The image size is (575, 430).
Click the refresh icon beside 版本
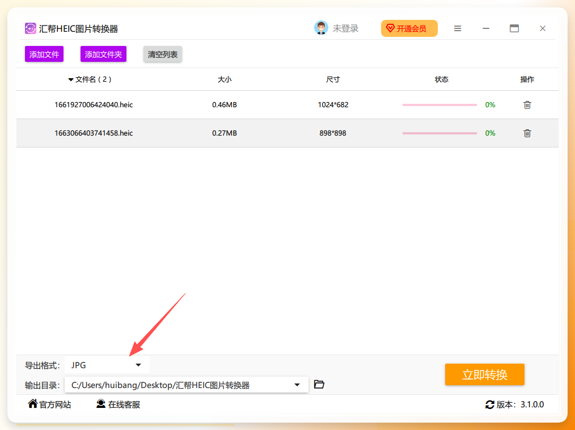point(489,404)
